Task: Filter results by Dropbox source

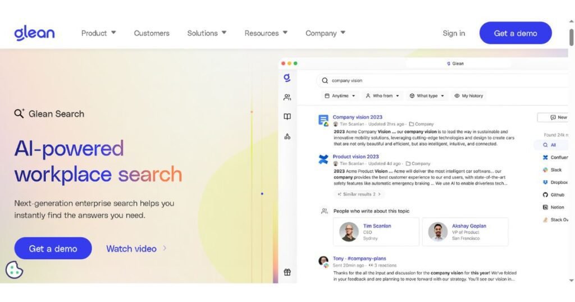Action: click(555, 182)
